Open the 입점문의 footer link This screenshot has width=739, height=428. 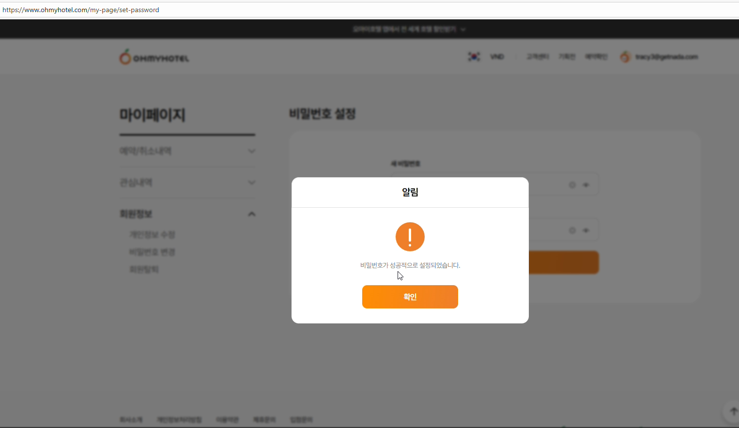point(301,420)
